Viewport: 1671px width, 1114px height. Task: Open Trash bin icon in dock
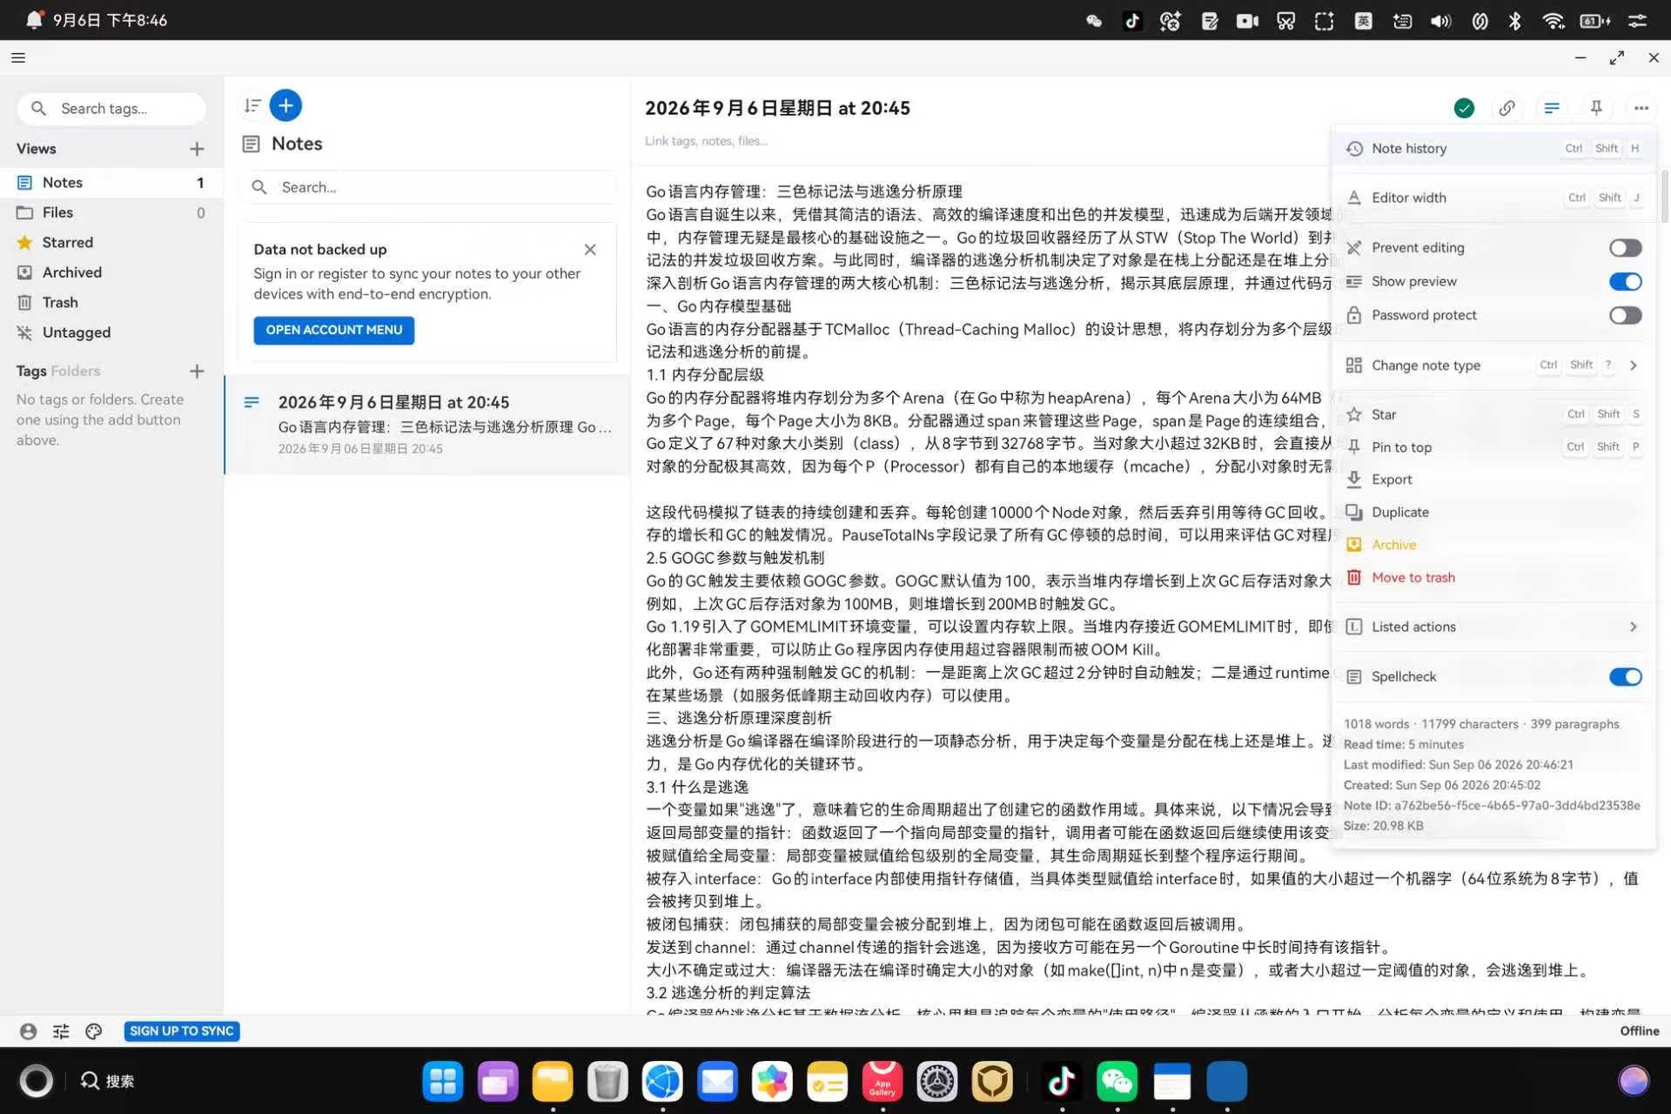coord(607,1082)
